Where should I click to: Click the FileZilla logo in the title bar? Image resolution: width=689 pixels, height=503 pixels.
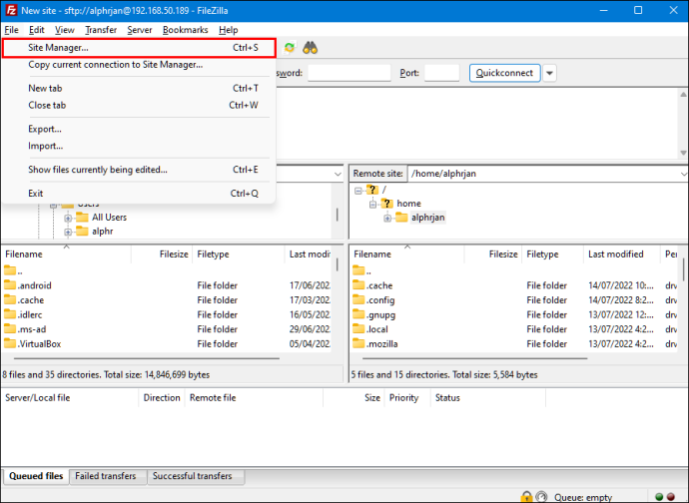(x=11, y=10)
